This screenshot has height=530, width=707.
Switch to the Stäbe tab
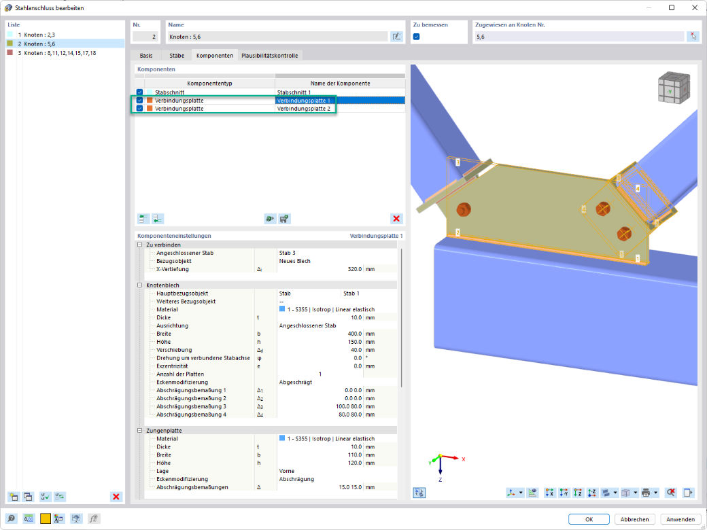pos(177,56)
